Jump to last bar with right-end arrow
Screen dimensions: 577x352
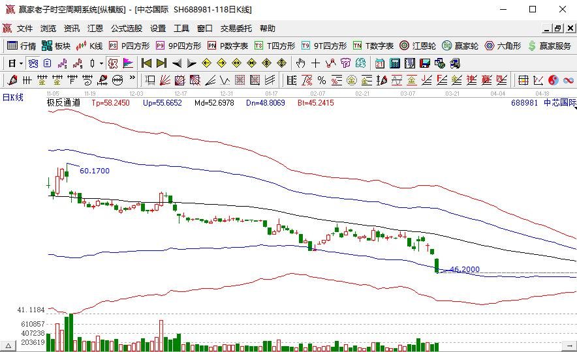pos(161,64)
